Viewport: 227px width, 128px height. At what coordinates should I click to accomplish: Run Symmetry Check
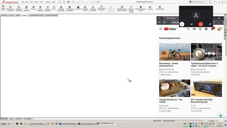(85, 9)
